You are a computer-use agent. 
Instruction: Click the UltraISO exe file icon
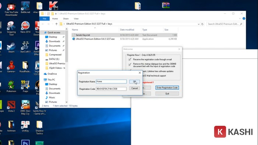coord(74,39)
